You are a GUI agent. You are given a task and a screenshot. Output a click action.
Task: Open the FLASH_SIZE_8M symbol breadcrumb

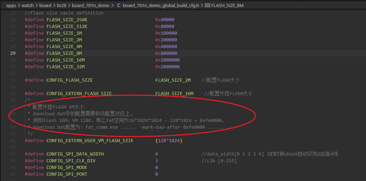(x=228, y=5)
